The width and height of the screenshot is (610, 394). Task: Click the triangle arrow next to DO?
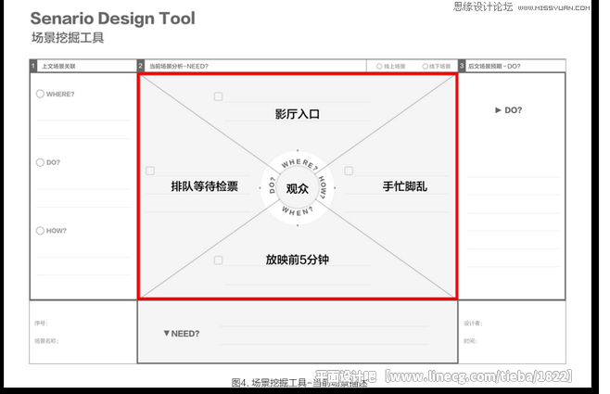[498, 110]
